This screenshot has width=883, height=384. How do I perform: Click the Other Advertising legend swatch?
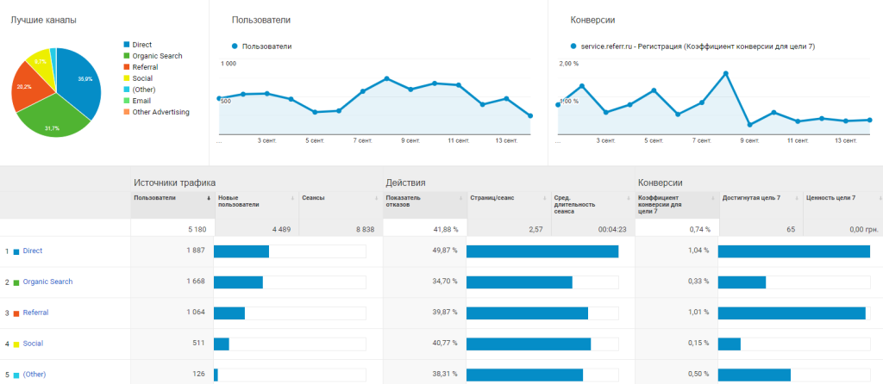(x=127, y=112)
